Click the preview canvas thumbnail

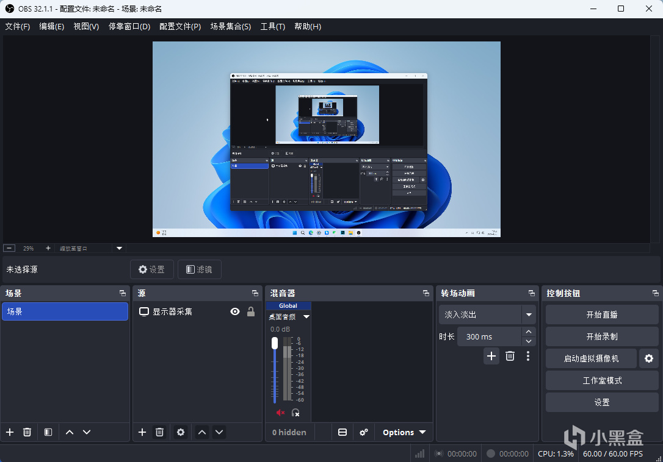pos(327,139)
